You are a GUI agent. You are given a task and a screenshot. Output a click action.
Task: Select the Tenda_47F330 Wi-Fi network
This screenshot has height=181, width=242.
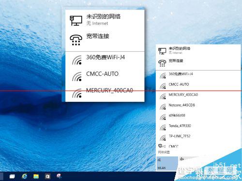point(198,127)
